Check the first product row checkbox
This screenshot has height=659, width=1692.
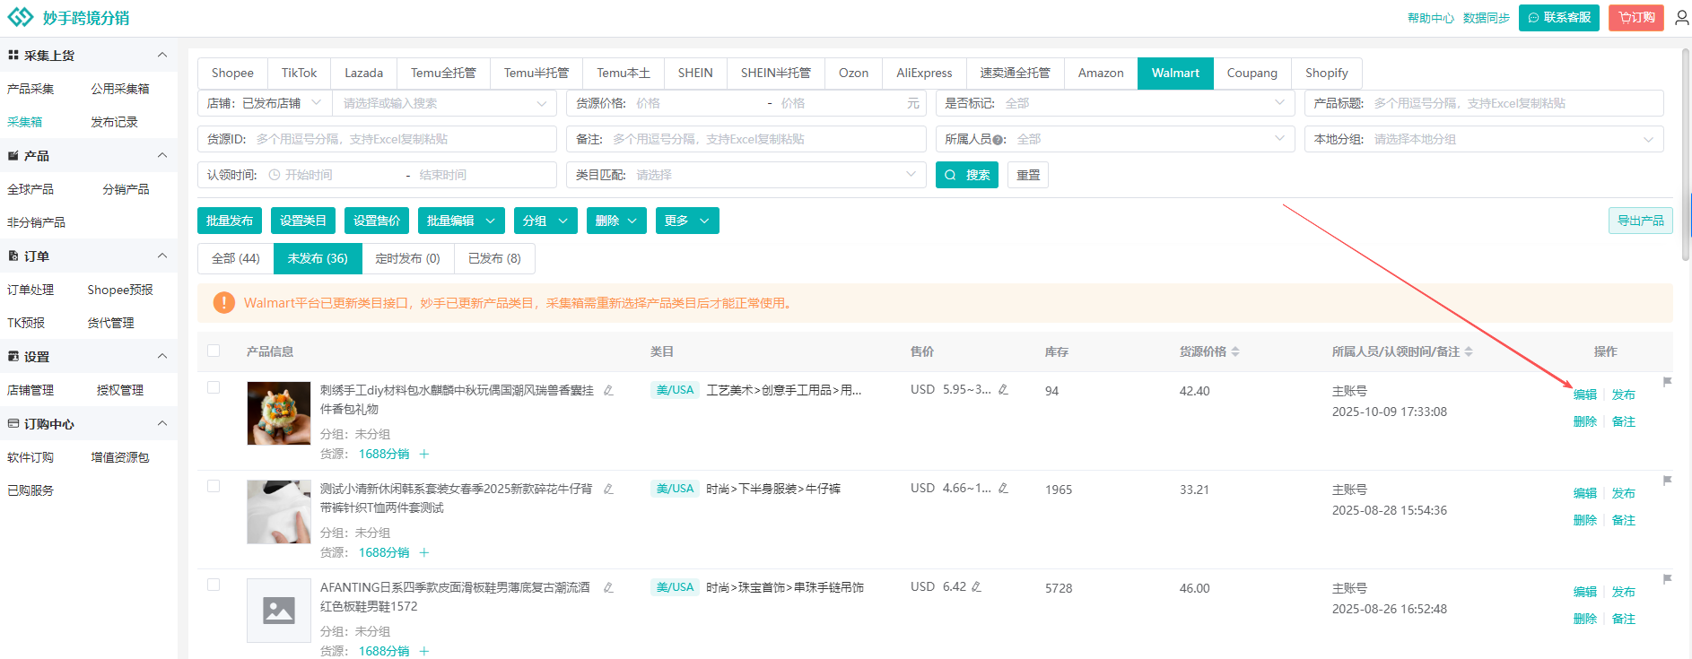tap(214, 387)
